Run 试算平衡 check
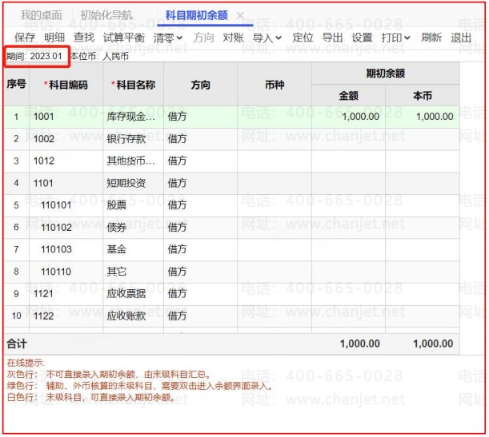 124,38
